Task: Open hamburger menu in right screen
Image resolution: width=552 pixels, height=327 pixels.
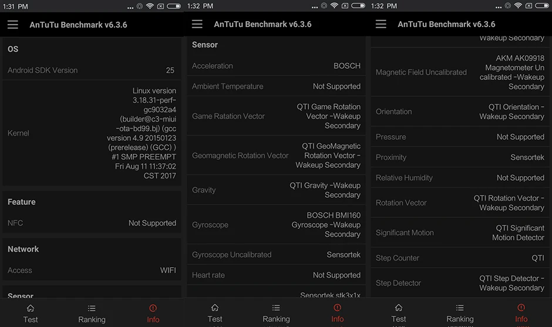Action: coord(381,24)
